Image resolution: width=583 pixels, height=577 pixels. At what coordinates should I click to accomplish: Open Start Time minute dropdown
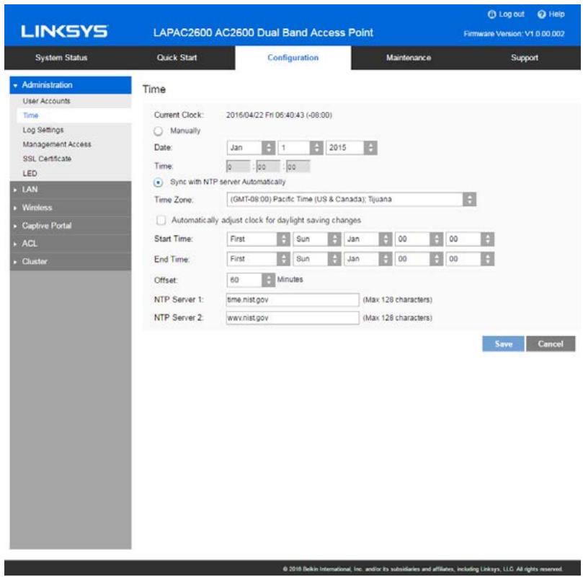[x=470, y=239]
